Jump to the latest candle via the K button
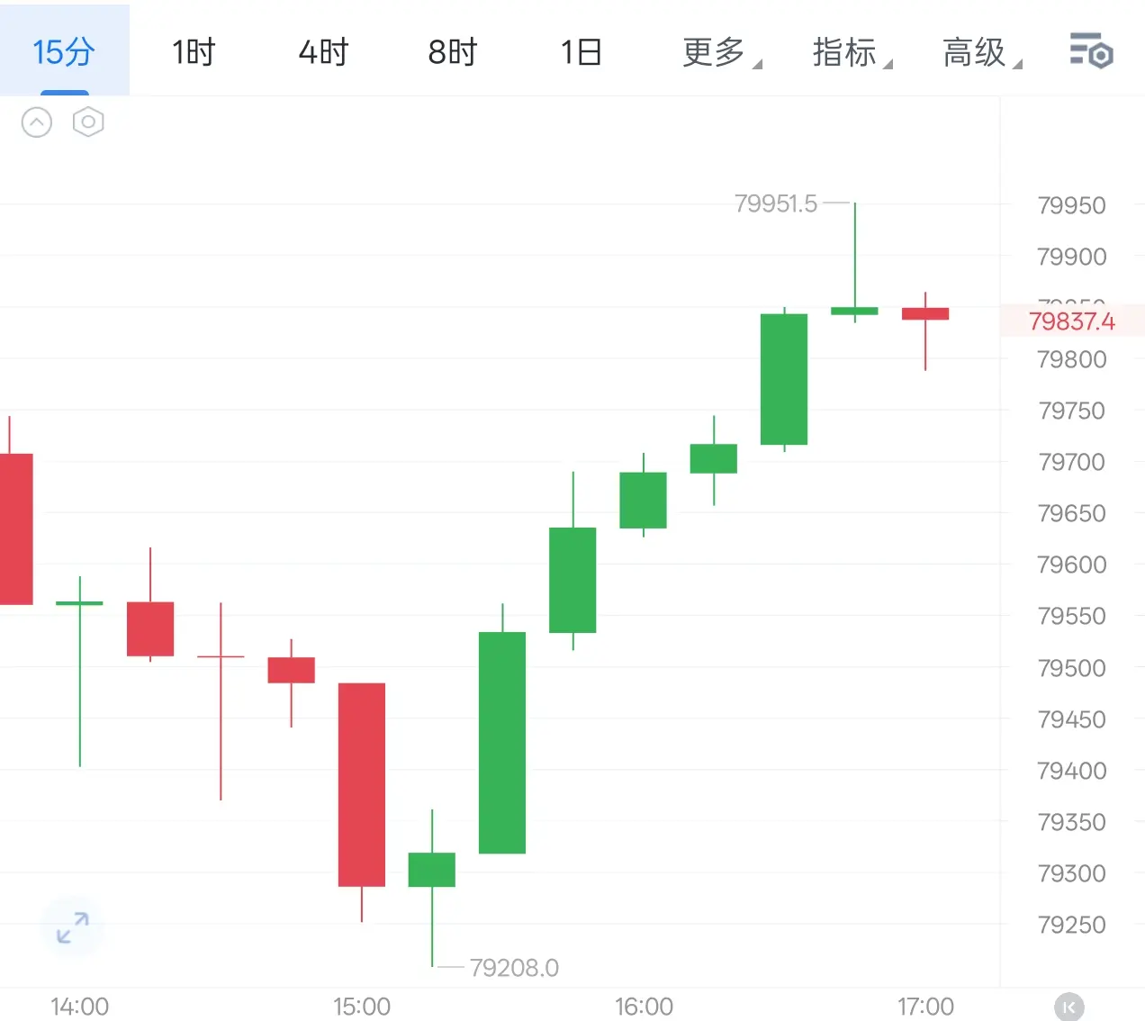 coord(1068,1007)
